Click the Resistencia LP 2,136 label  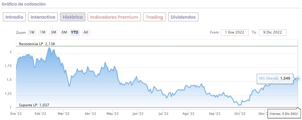point(37,44)
